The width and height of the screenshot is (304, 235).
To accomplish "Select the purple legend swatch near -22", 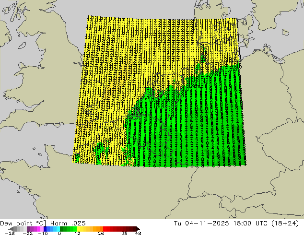I will 28,229.
